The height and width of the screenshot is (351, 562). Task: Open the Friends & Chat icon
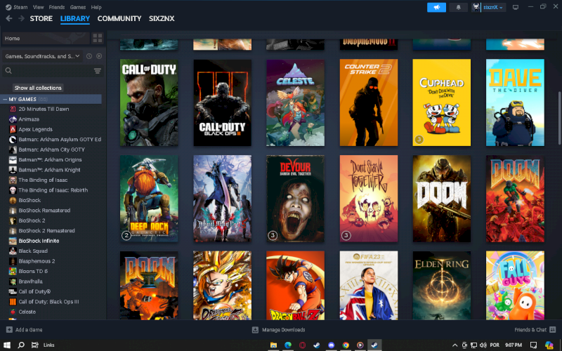coord(552,329)
